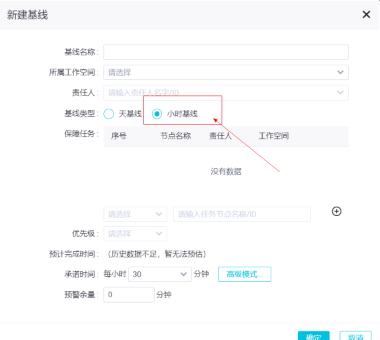Focus the 基线名称 input field
Image resolution: width=380 pixels, height=340 pixels.
[x=226, y=52]
